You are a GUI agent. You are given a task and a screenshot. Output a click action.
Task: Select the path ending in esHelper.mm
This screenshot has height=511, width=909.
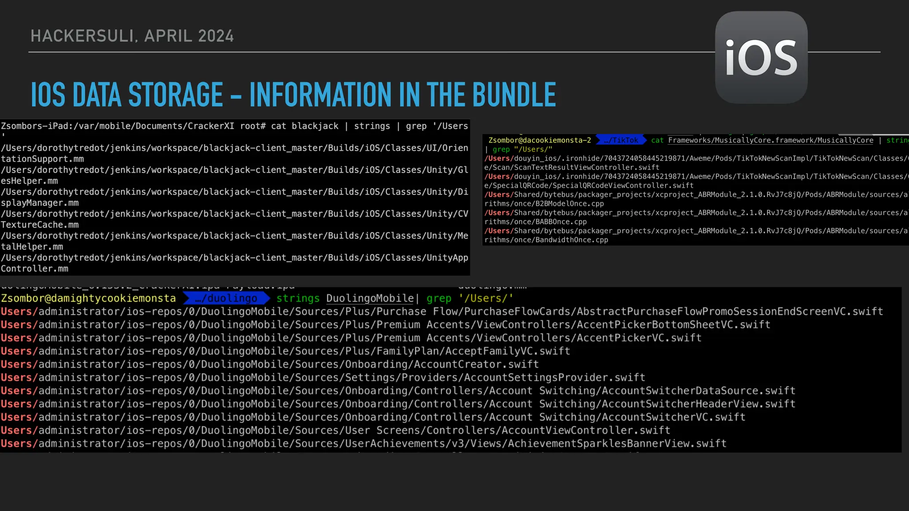[x=234, y=175]
